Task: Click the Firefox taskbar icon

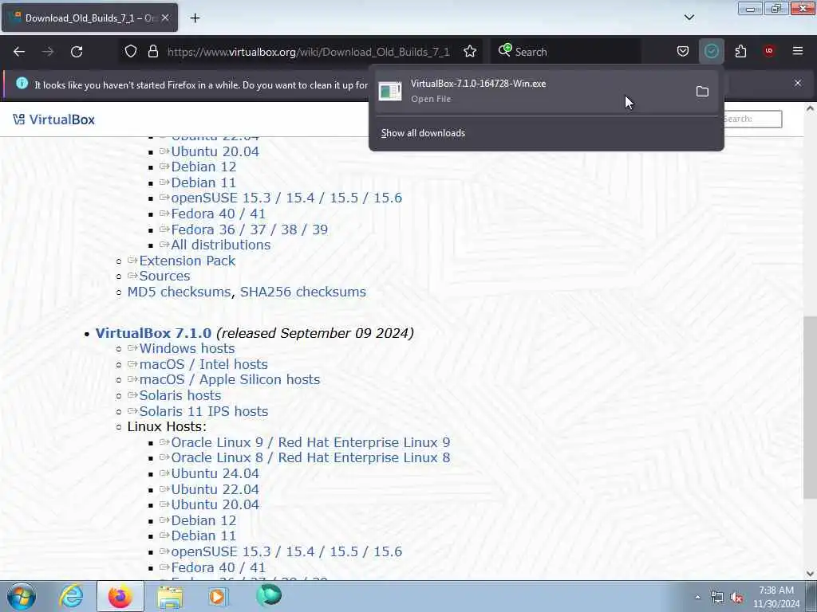Action: (120, 596)
